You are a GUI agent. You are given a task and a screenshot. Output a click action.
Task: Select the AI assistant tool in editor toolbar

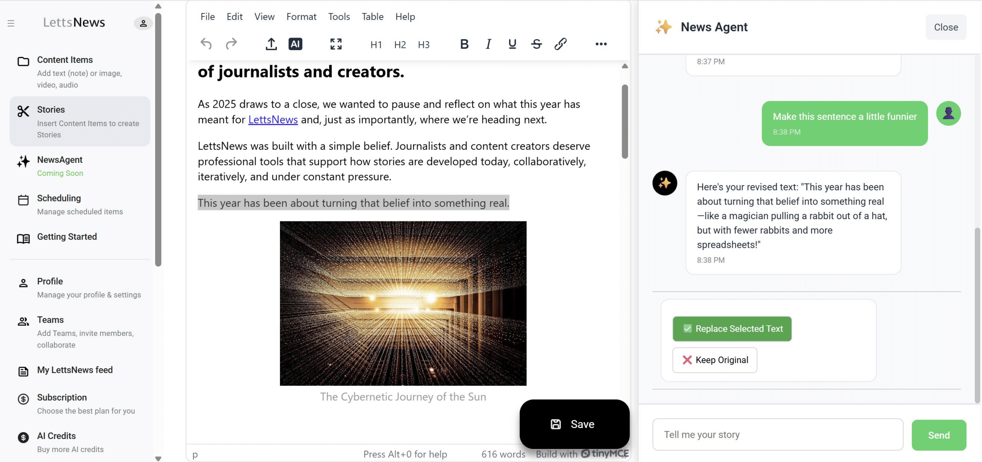click(295, 44)
